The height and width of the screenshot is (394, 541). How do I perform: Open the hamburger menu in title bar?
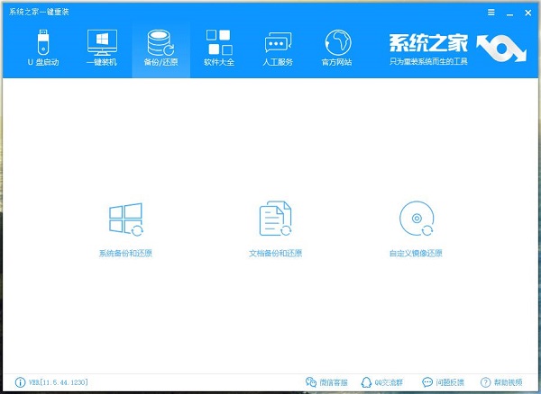(x=491, y=13)
